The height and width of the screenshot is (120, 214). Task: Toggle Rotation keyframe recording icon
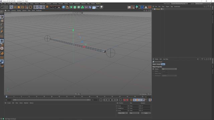coord(140,100)
